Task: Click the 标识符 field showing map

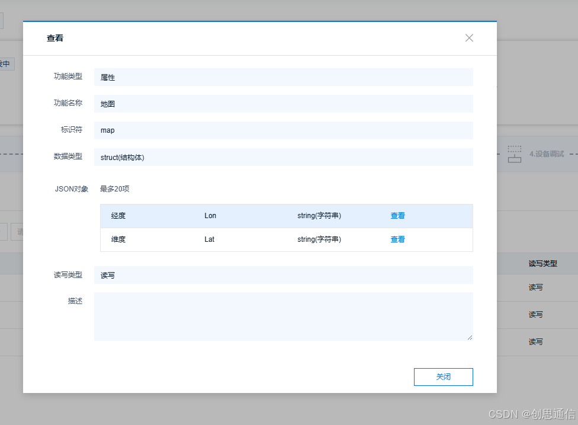Action: [284, 130]
